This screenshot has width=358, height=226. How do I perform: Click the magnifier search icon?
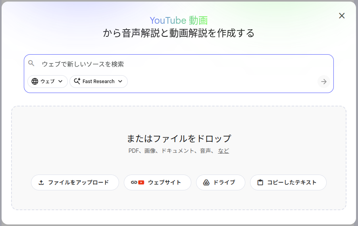click(31, 63)
